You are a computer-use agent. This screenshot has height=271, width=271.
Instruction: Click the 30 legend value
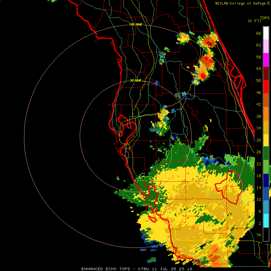click(x=259, y=140)
